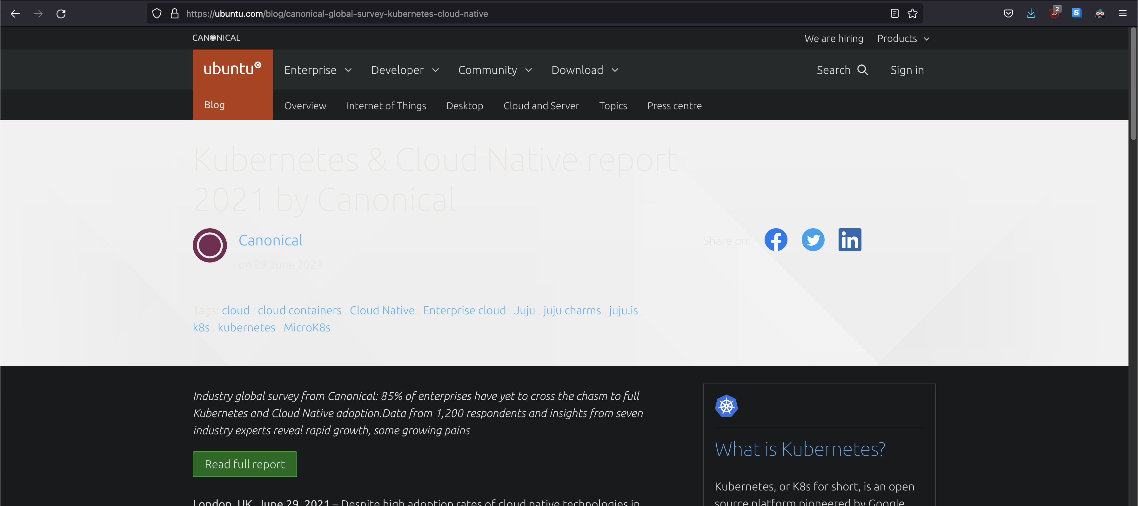Viewport: 1138px width, 506px height.
Task: Share the article on LinkedIn
Action: tap(849, 240)
